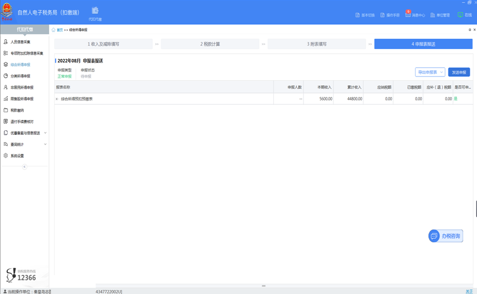Click the 正常申报 declaration type label
477x294 pixels.
[x=65, y=76]
